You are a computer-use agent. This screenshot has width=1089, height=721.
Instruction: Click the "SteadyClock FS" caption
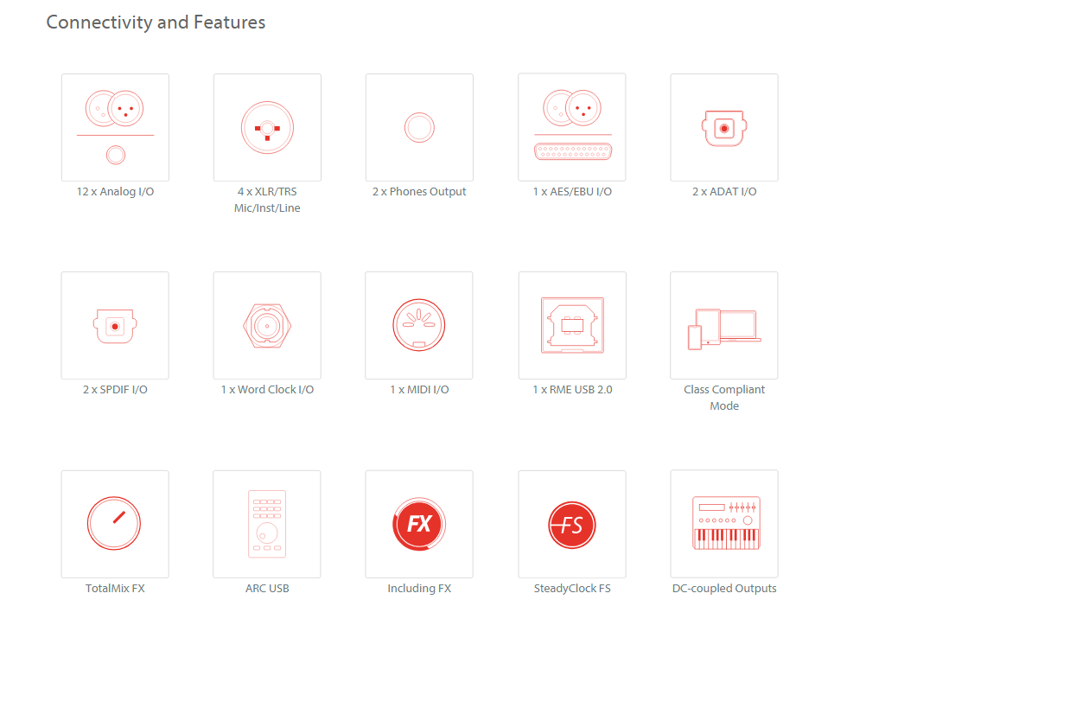572,589
